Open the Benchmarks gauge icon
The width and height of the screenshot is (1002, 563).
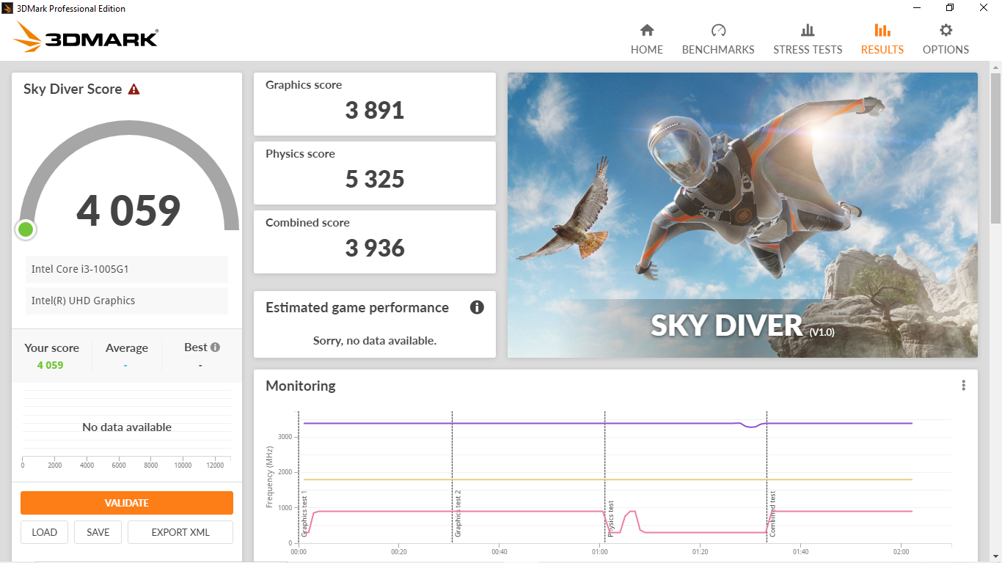point(718,30)
